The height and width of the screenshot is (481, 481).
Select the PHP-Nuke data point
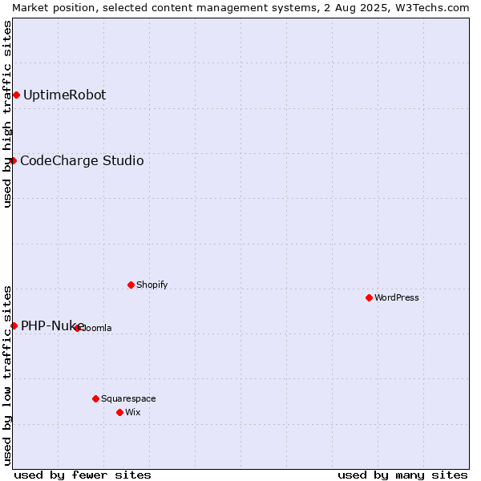tap(14, 325)
